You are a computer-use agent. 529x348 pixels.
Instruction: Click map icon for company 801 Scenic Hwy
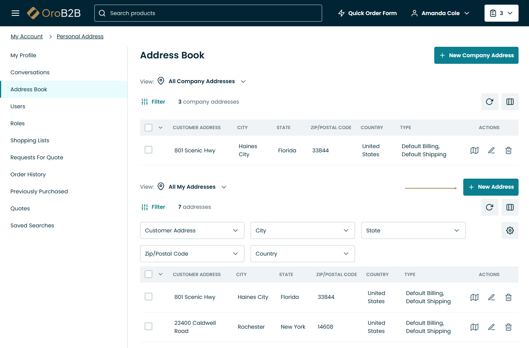pos(474,150)
